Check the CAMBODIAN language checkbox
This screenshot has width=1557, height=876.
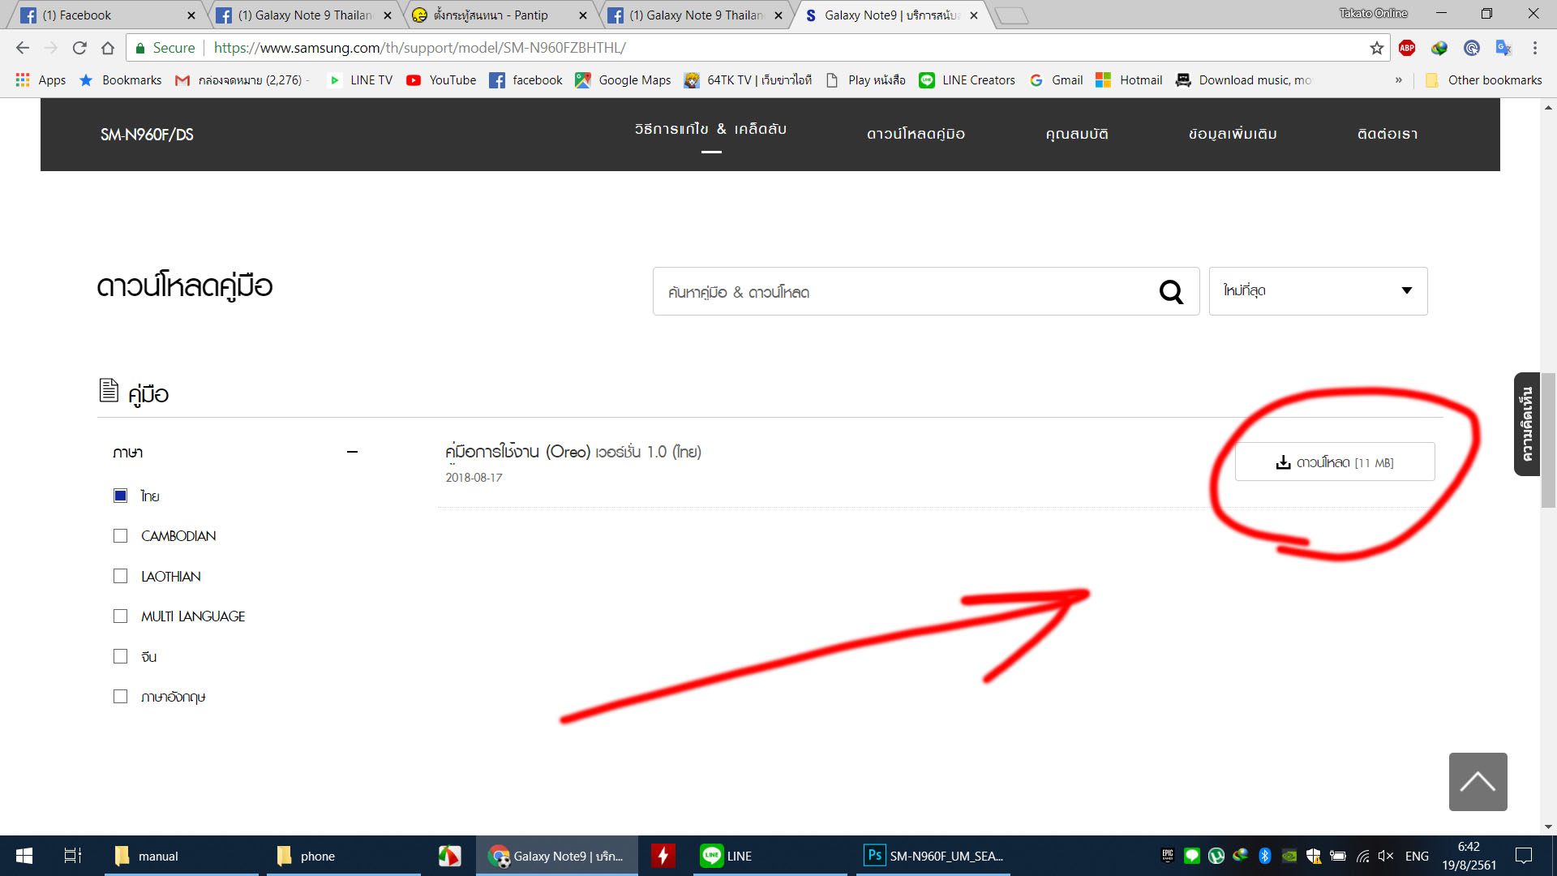coord(120,536)
